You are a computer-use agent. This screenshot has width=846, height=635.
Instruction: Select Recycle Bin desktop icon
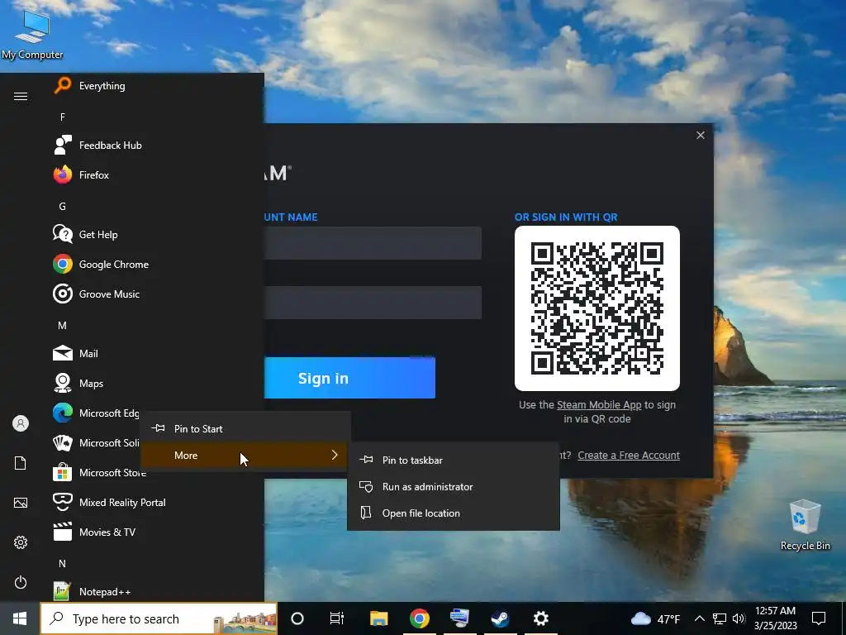tap(805, 525)
